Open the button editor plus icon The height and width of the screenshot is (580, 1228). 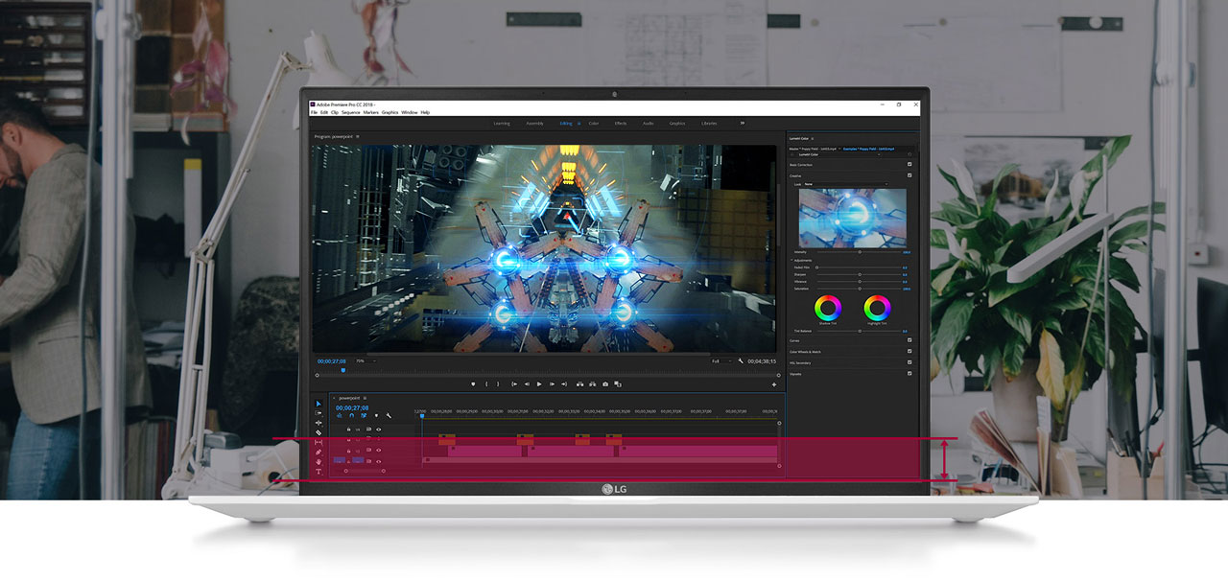click(774, 384)
